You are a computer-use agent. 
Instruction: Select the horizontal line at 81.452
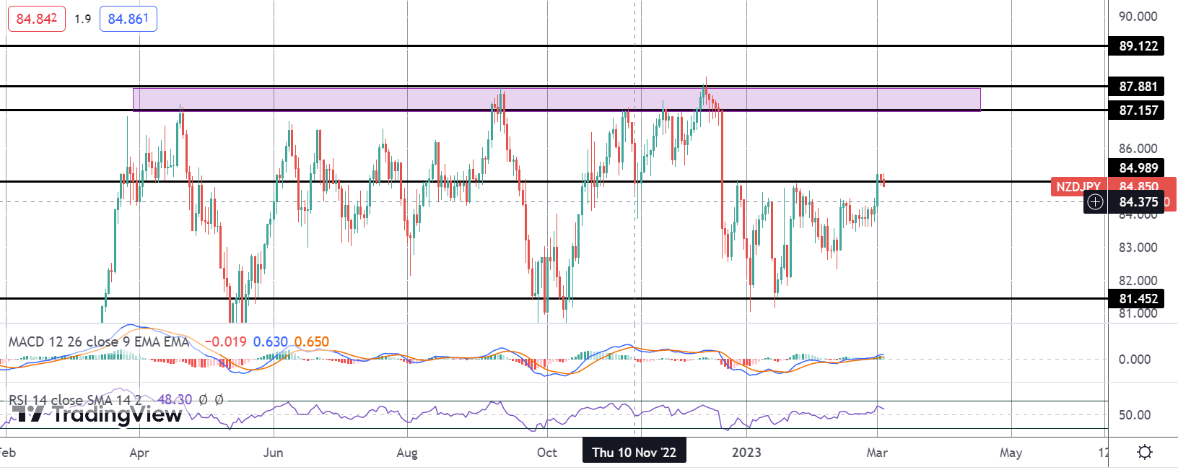click(x=554, y=298)
